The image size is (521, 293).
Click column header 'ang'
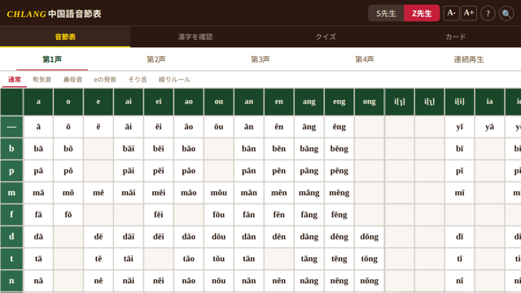[x=309, y=102]
